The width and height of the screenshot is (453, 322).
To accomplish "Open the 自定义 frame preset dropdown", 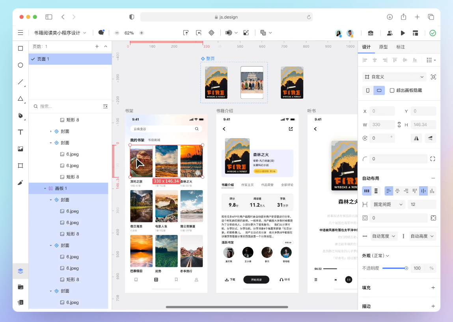I will point(394,77).
